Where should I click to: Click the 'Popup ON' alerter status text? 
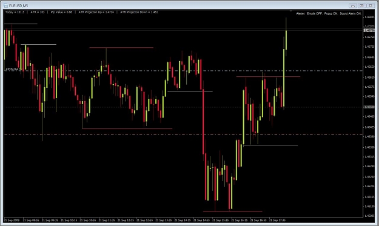(330, 13)
